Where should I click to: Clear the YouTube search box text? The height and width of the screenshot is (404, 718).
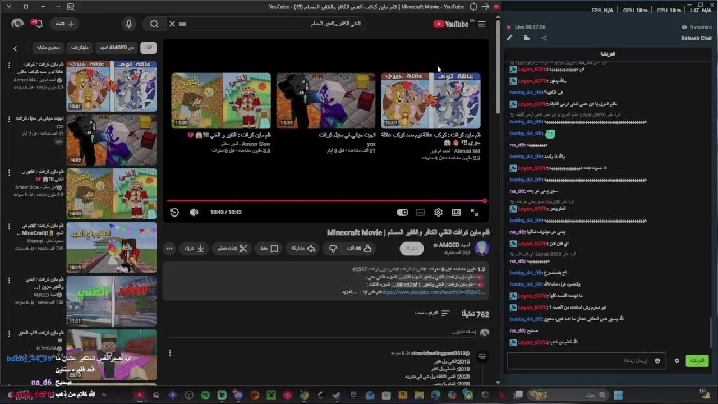click(172, 24)
